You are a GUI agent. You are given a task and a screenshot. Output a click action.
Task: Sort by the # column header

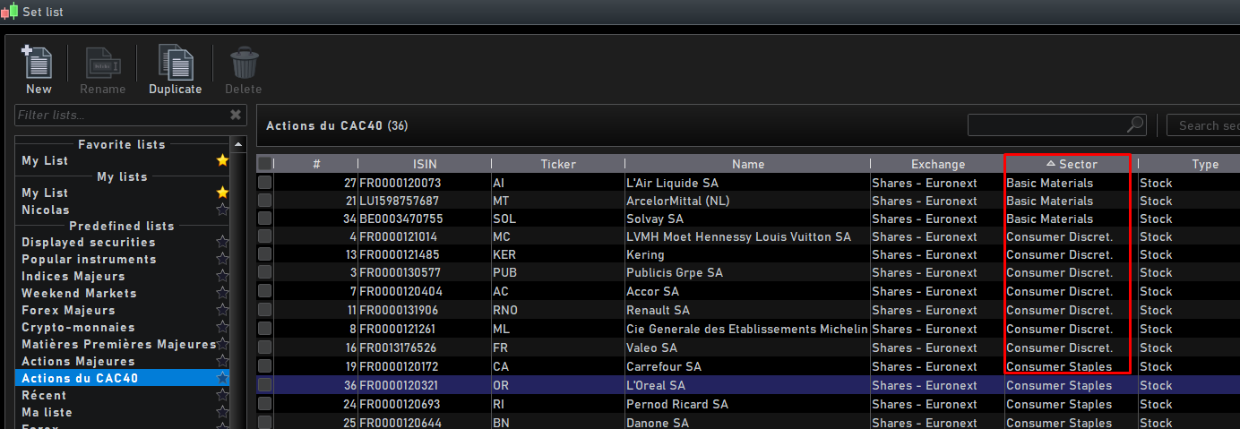pyautogui.click(x=316, y=164)
